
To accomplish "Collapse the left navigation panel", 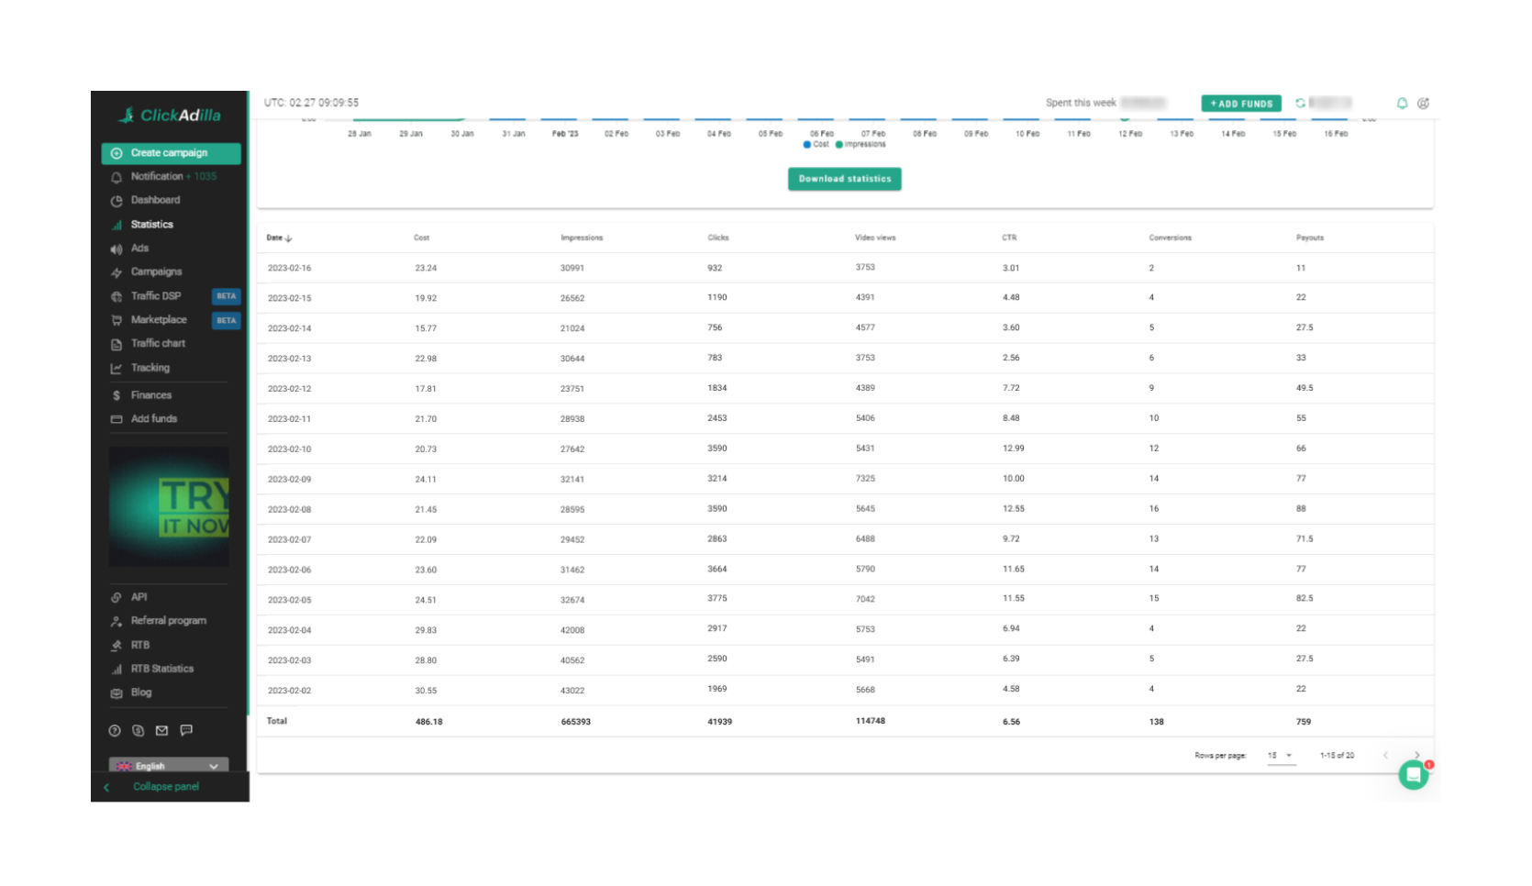I will [165, 786].
